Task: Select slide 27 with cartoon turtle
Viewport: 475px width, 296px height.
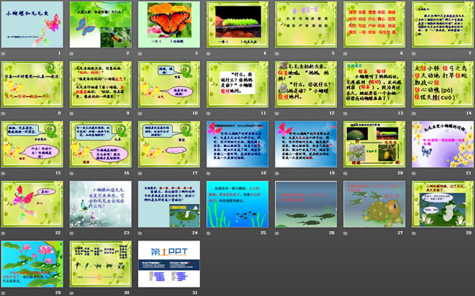Action: [x=374, y=204]
